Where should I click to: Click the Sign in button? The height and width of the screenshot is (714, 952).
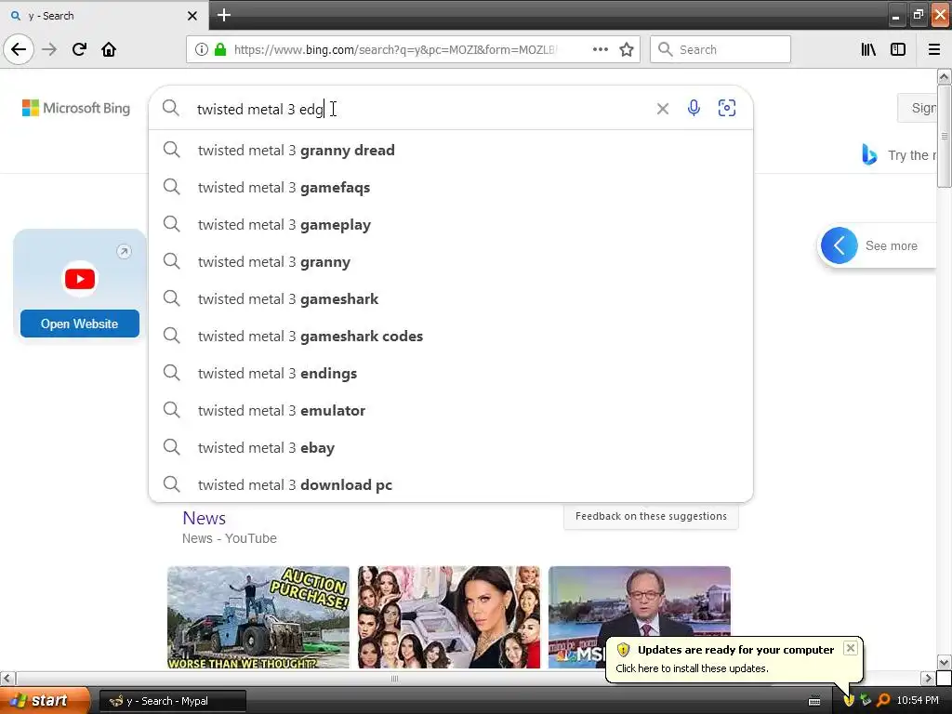click(x=919, y=108)
